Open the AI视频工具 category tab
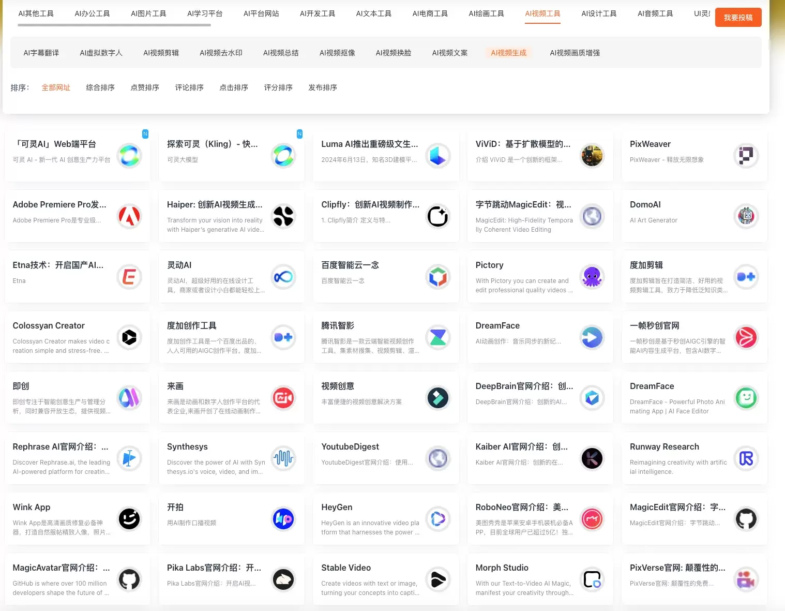This screenshot has width=785, height=611. click(542, 13)
